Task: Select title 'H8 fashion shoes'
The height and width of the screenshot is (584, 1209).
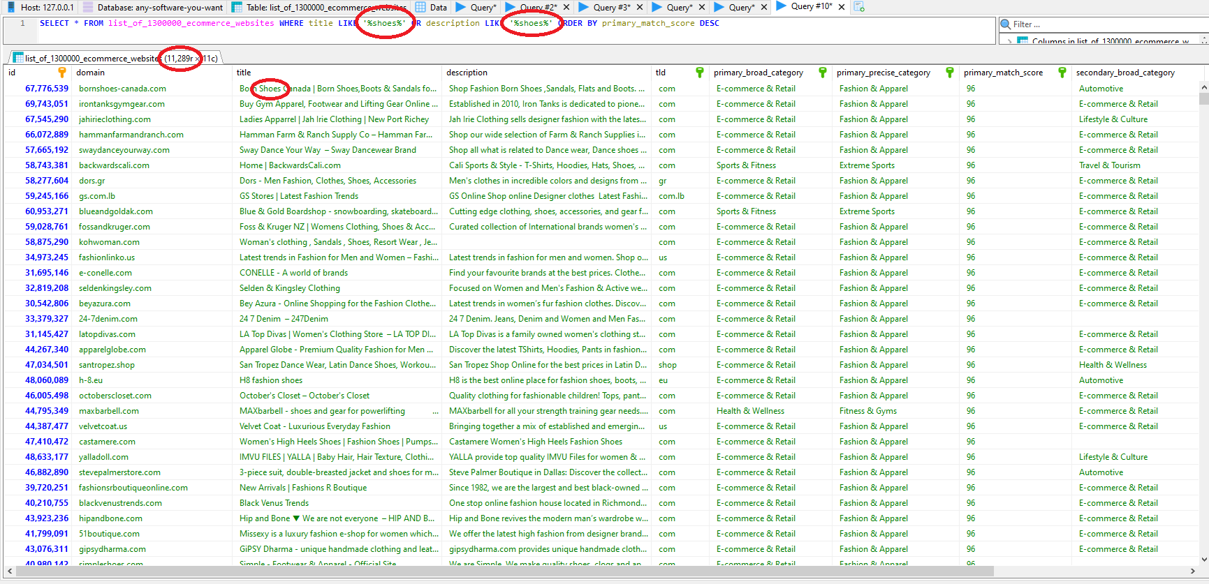Action: [337, 380]
